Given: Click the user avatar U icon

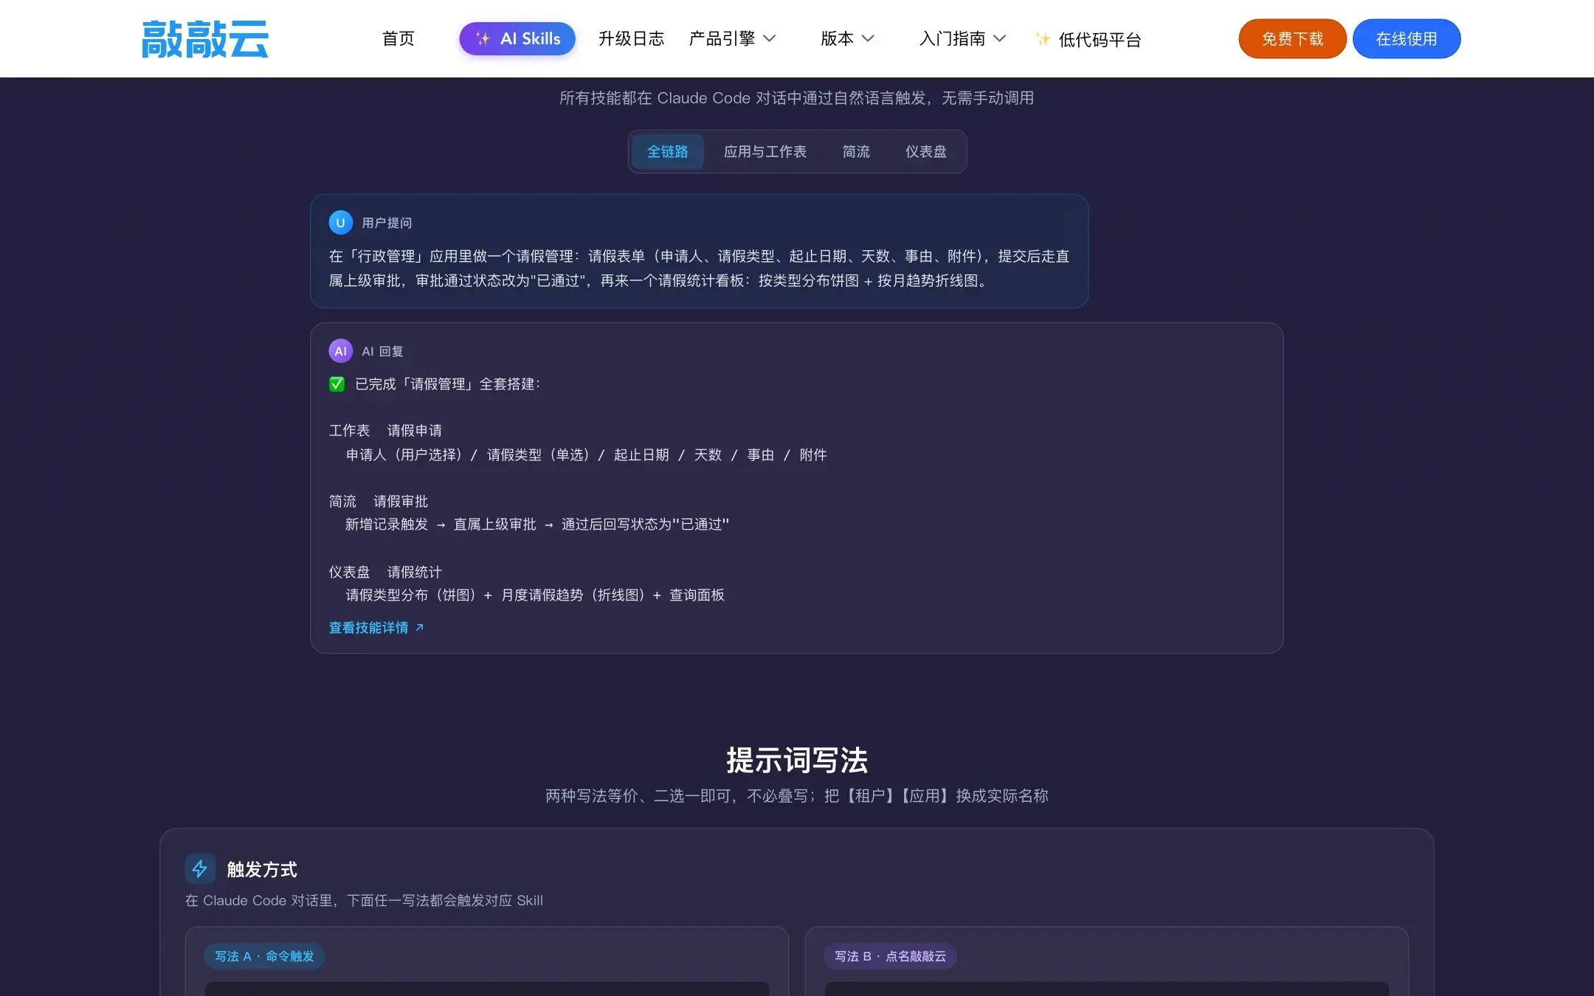Looking at the screenshot, I should pos(340,222).
